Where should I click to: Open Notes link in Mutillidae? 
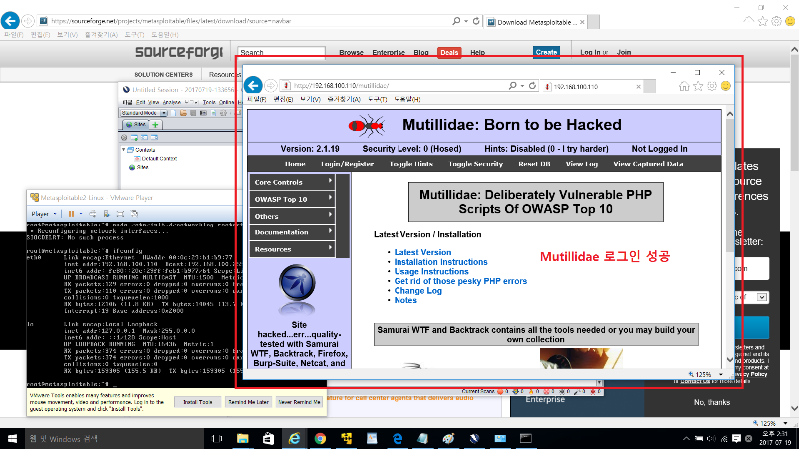[405, 301]
